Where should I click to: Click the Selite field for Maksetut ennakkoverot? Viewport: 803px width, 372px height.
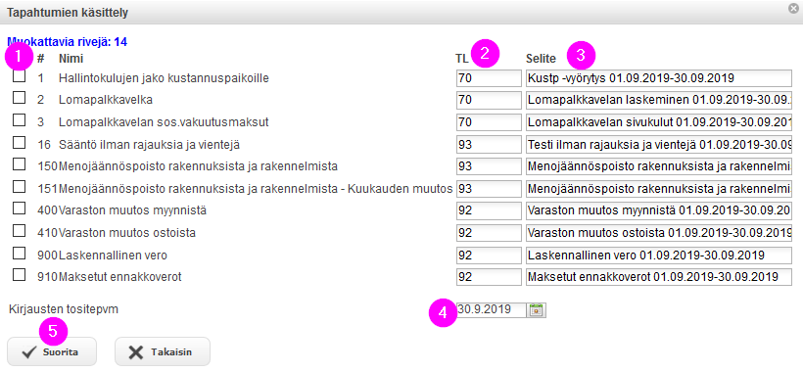coord(659,277)
